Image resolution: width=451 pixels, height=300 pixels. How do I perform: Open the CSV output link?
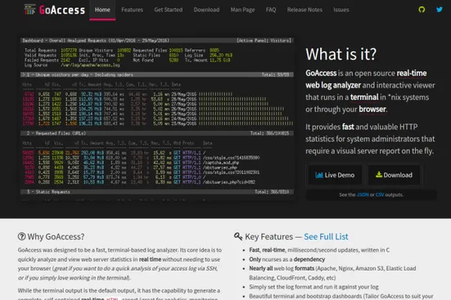(x=380, y=195)
